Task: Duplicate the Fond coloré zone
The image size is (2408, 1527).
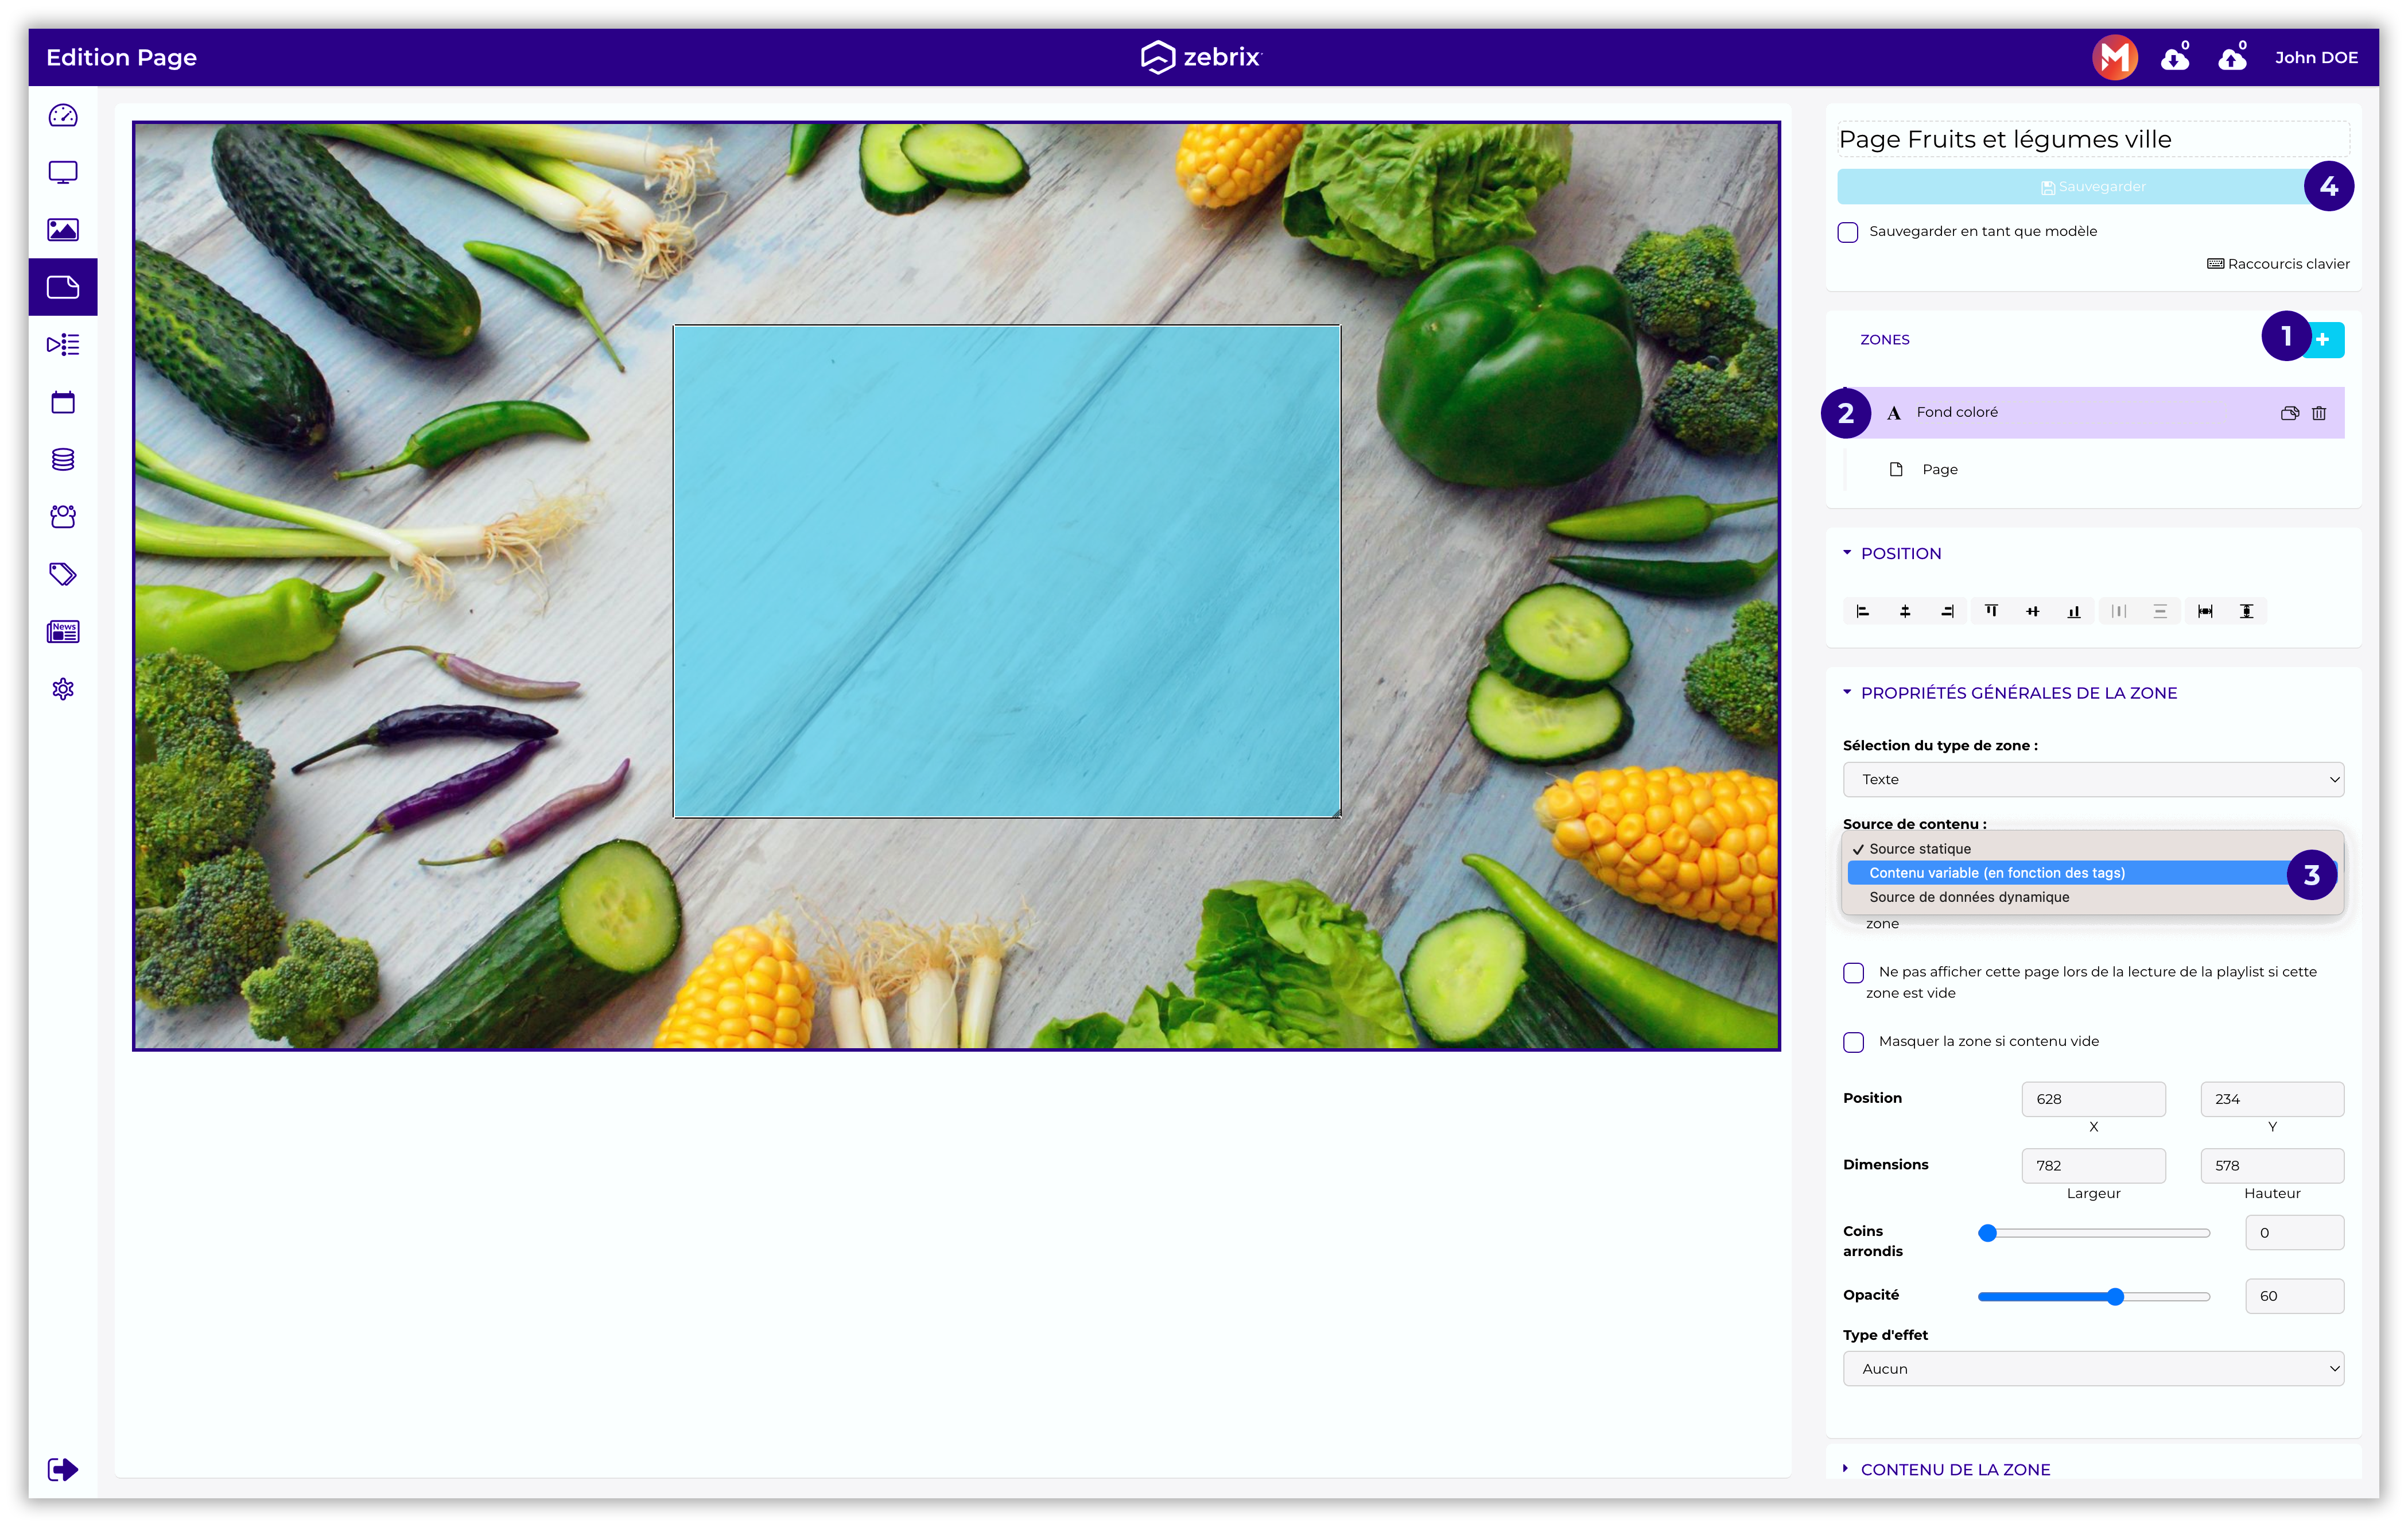Action: tap(2289, 413)
